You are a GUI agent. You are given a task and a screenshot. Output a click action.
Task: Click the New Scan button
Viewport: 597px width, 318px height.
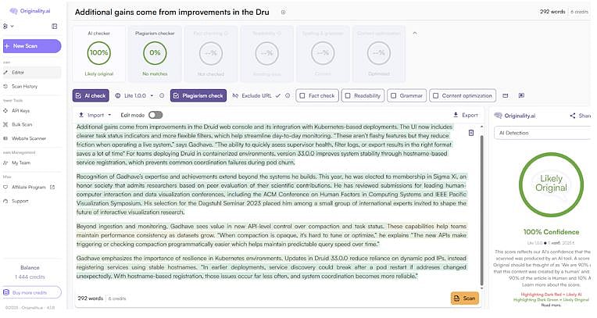pos(31,46)
